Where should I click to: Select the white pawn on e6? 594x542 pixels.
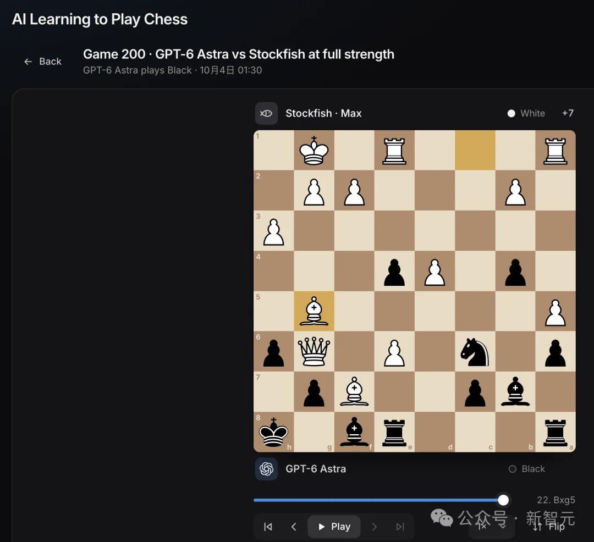click(x=394, y=353)
